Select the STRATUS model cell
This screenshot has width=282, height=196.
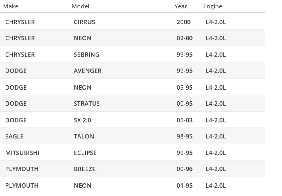[87, 103]
